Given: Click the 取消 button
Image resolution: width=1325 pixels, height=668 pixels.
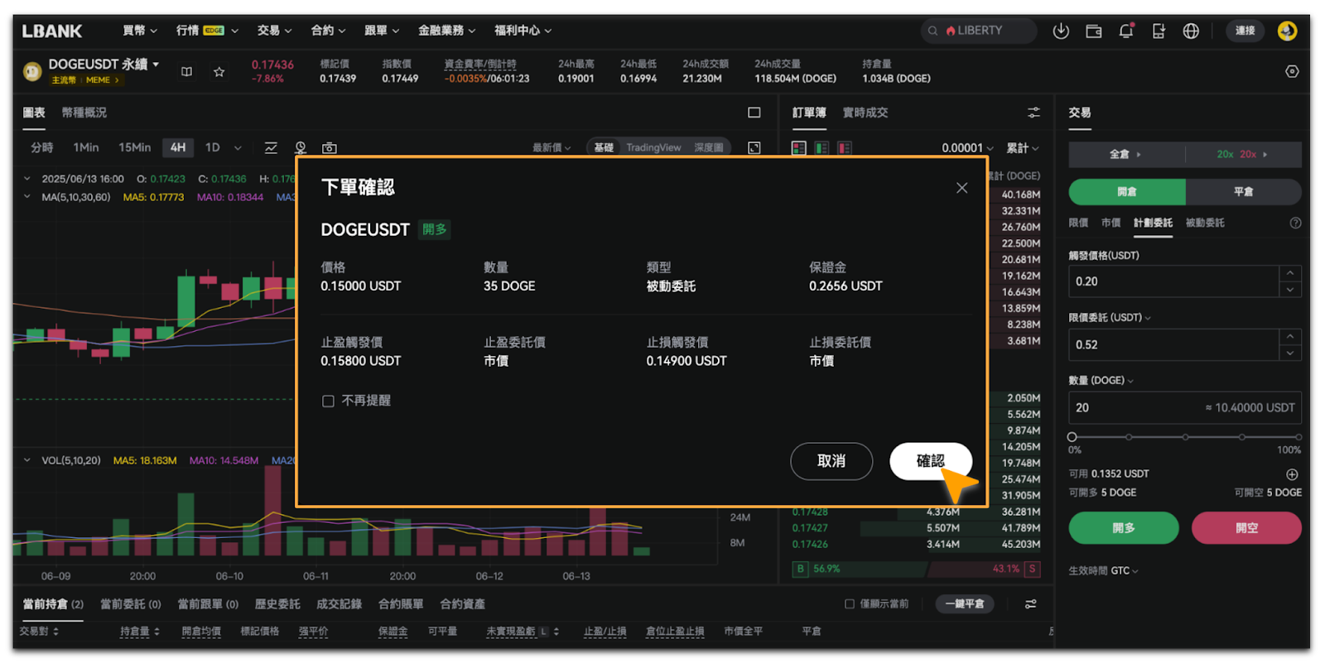Looking at the screenshot, I should coord(831,461).
